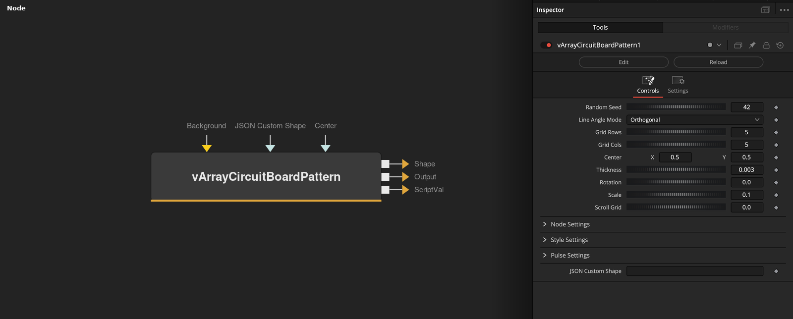Click the Reload button
The height and width of the screenshot is (319, 793).
(x=718, y=62)
